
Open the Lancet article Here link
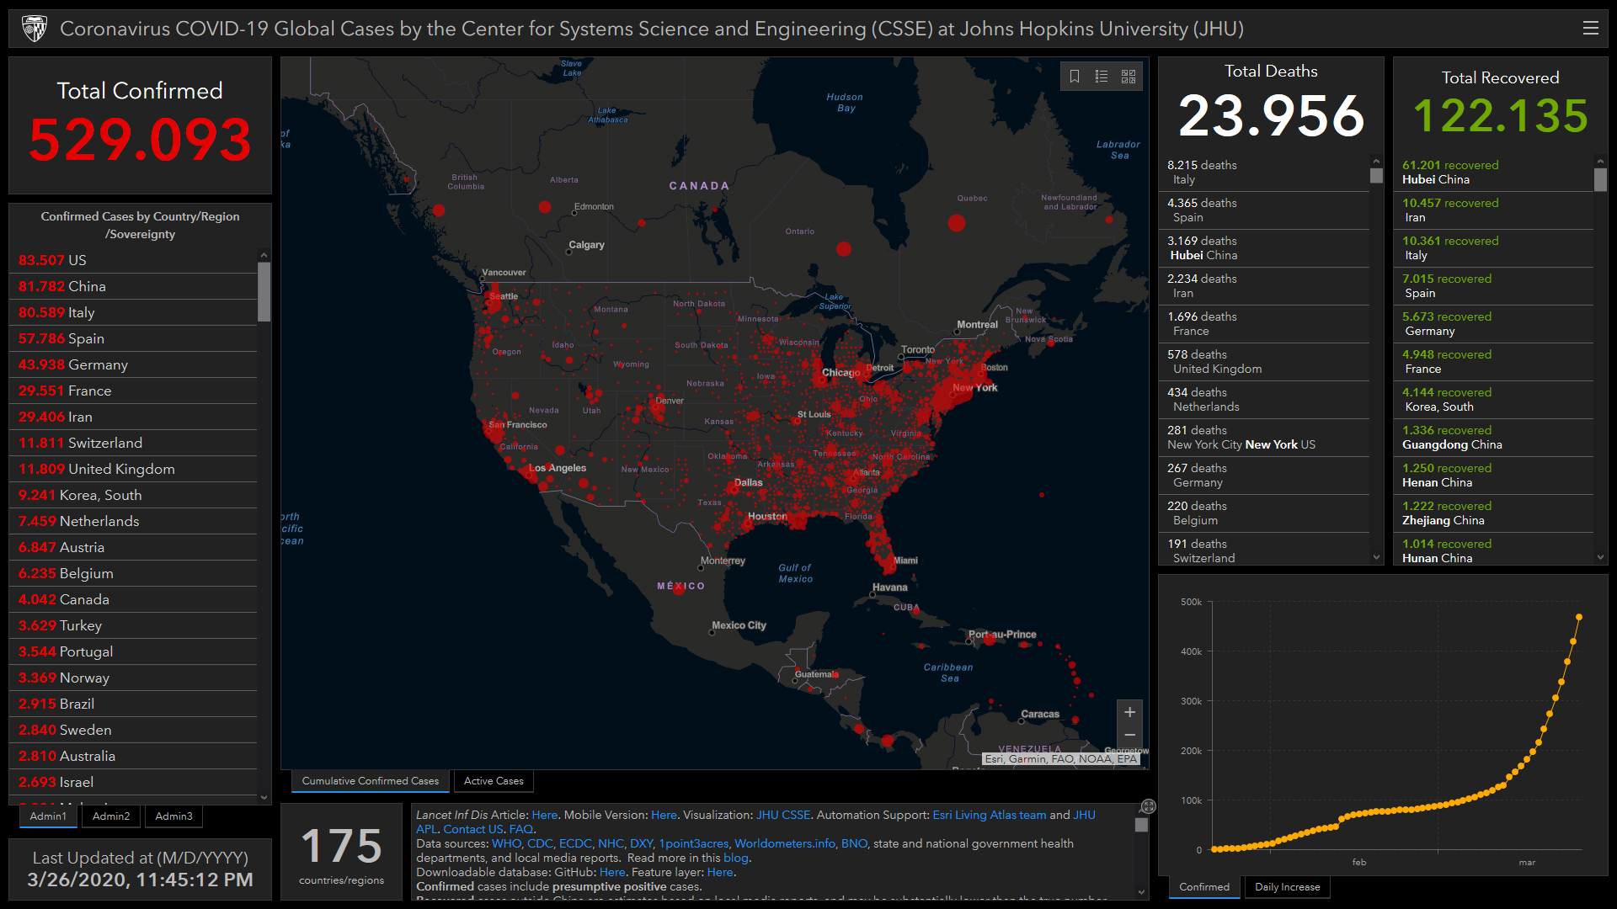(x=544, y=815)
